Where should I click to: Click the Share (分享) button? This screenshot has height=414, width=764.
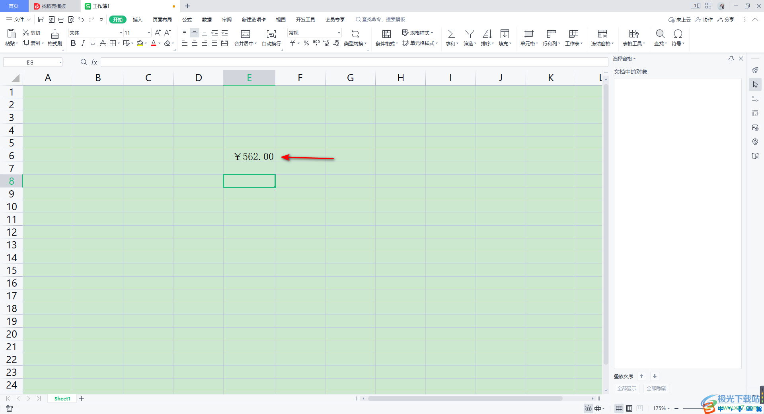click(x=726, y=20)
